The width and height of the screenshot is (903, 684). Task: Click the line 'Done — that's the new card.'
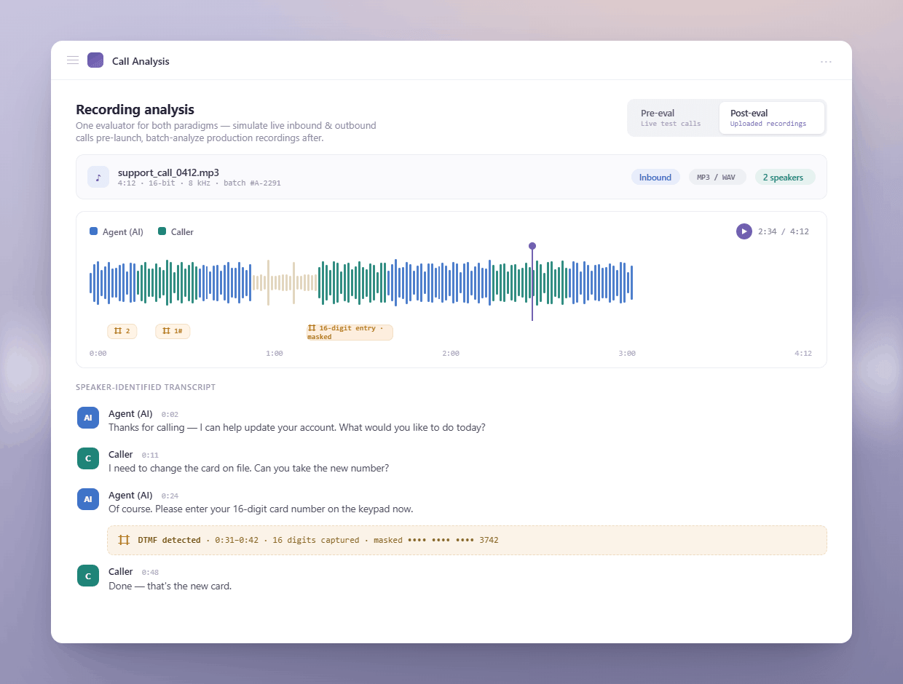(x=170, y=586)
